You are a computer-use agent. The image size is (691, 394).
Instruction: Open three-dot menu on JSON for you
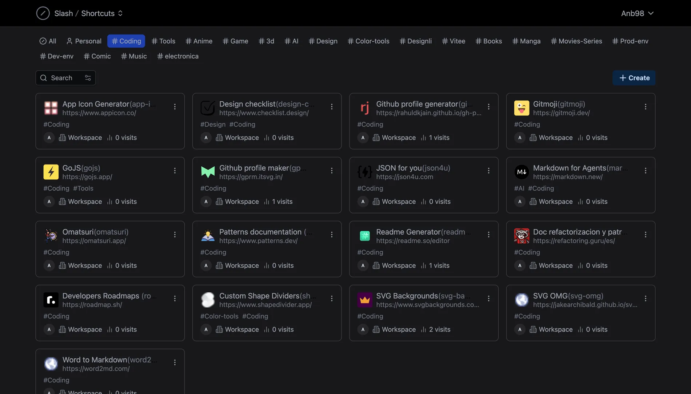tap(489, 171)
